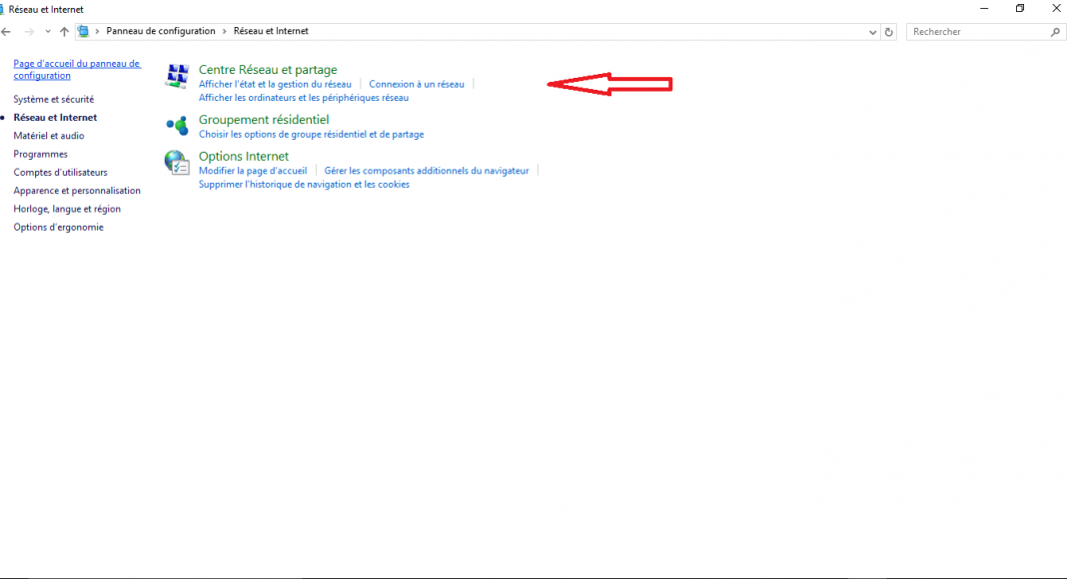Minimize the Réseau et Internet window
Viewport: 1067px width, 579px height.
tap(984, 9)
